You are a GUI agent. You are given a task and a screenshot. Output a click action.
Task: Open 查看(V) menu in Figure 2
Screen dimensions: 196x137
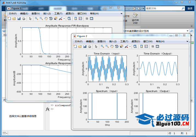click(x=101, y=41)
